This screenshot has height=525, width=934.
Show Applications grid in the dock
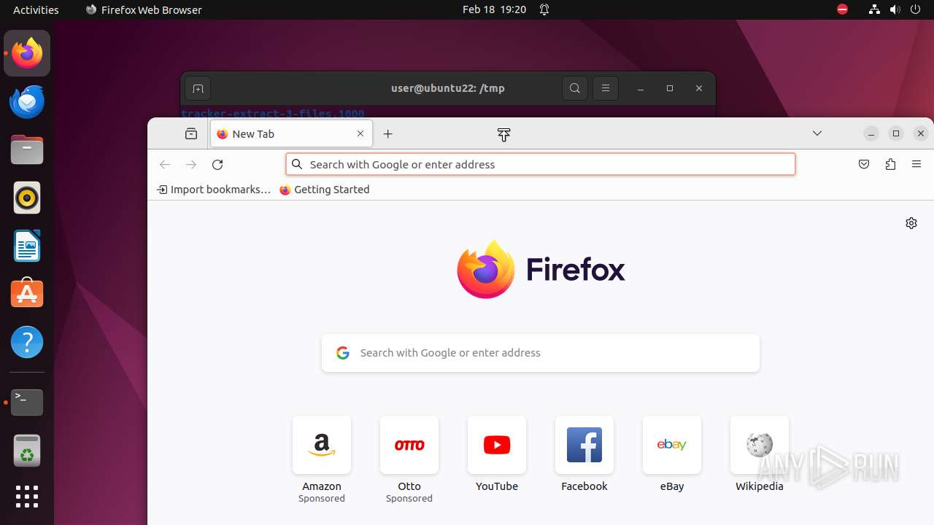click(x=27, y=497)
